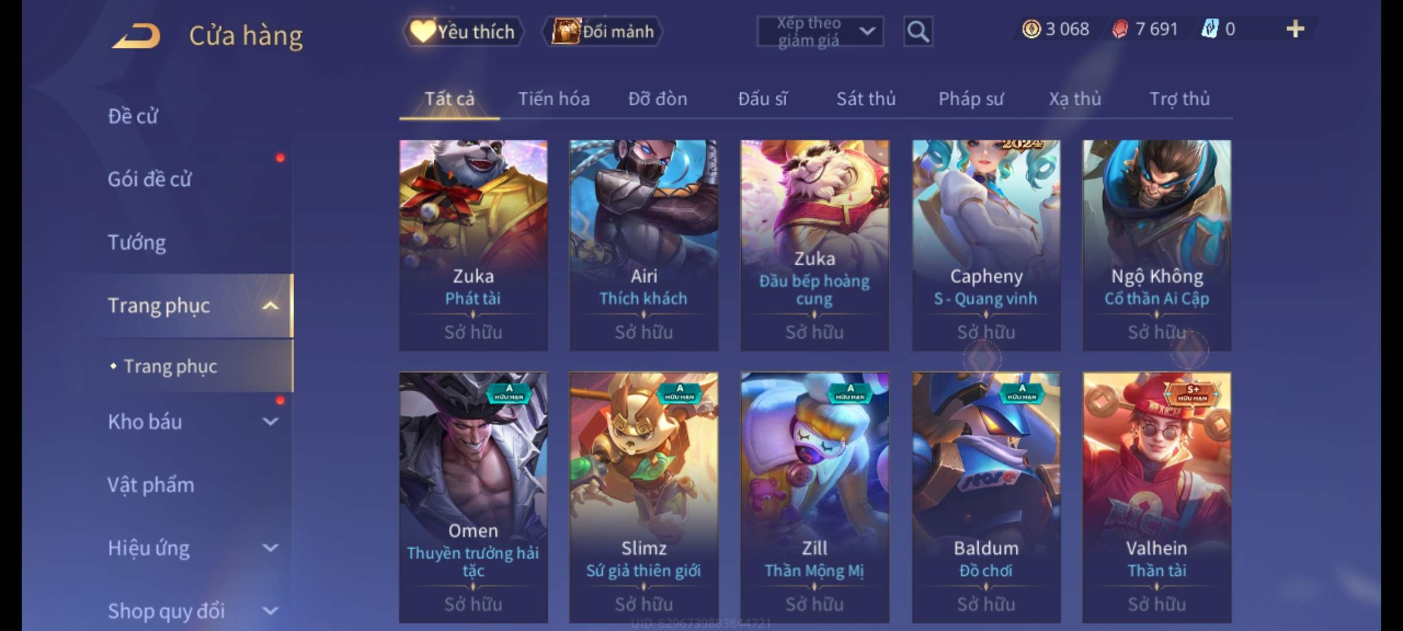Open Gói đề cử in sidebar
1403x631 pixels.
point(150,179)
